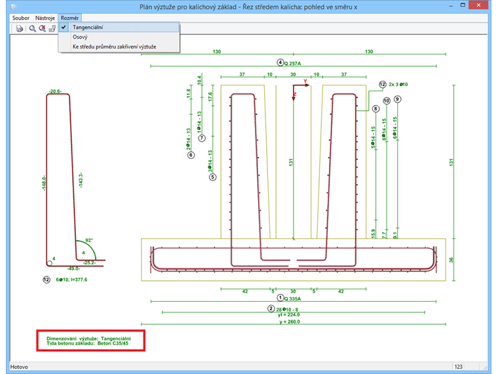498x374 pixels.
Task: Click the -20.6- top bar dimension
Action: point(55,91)
